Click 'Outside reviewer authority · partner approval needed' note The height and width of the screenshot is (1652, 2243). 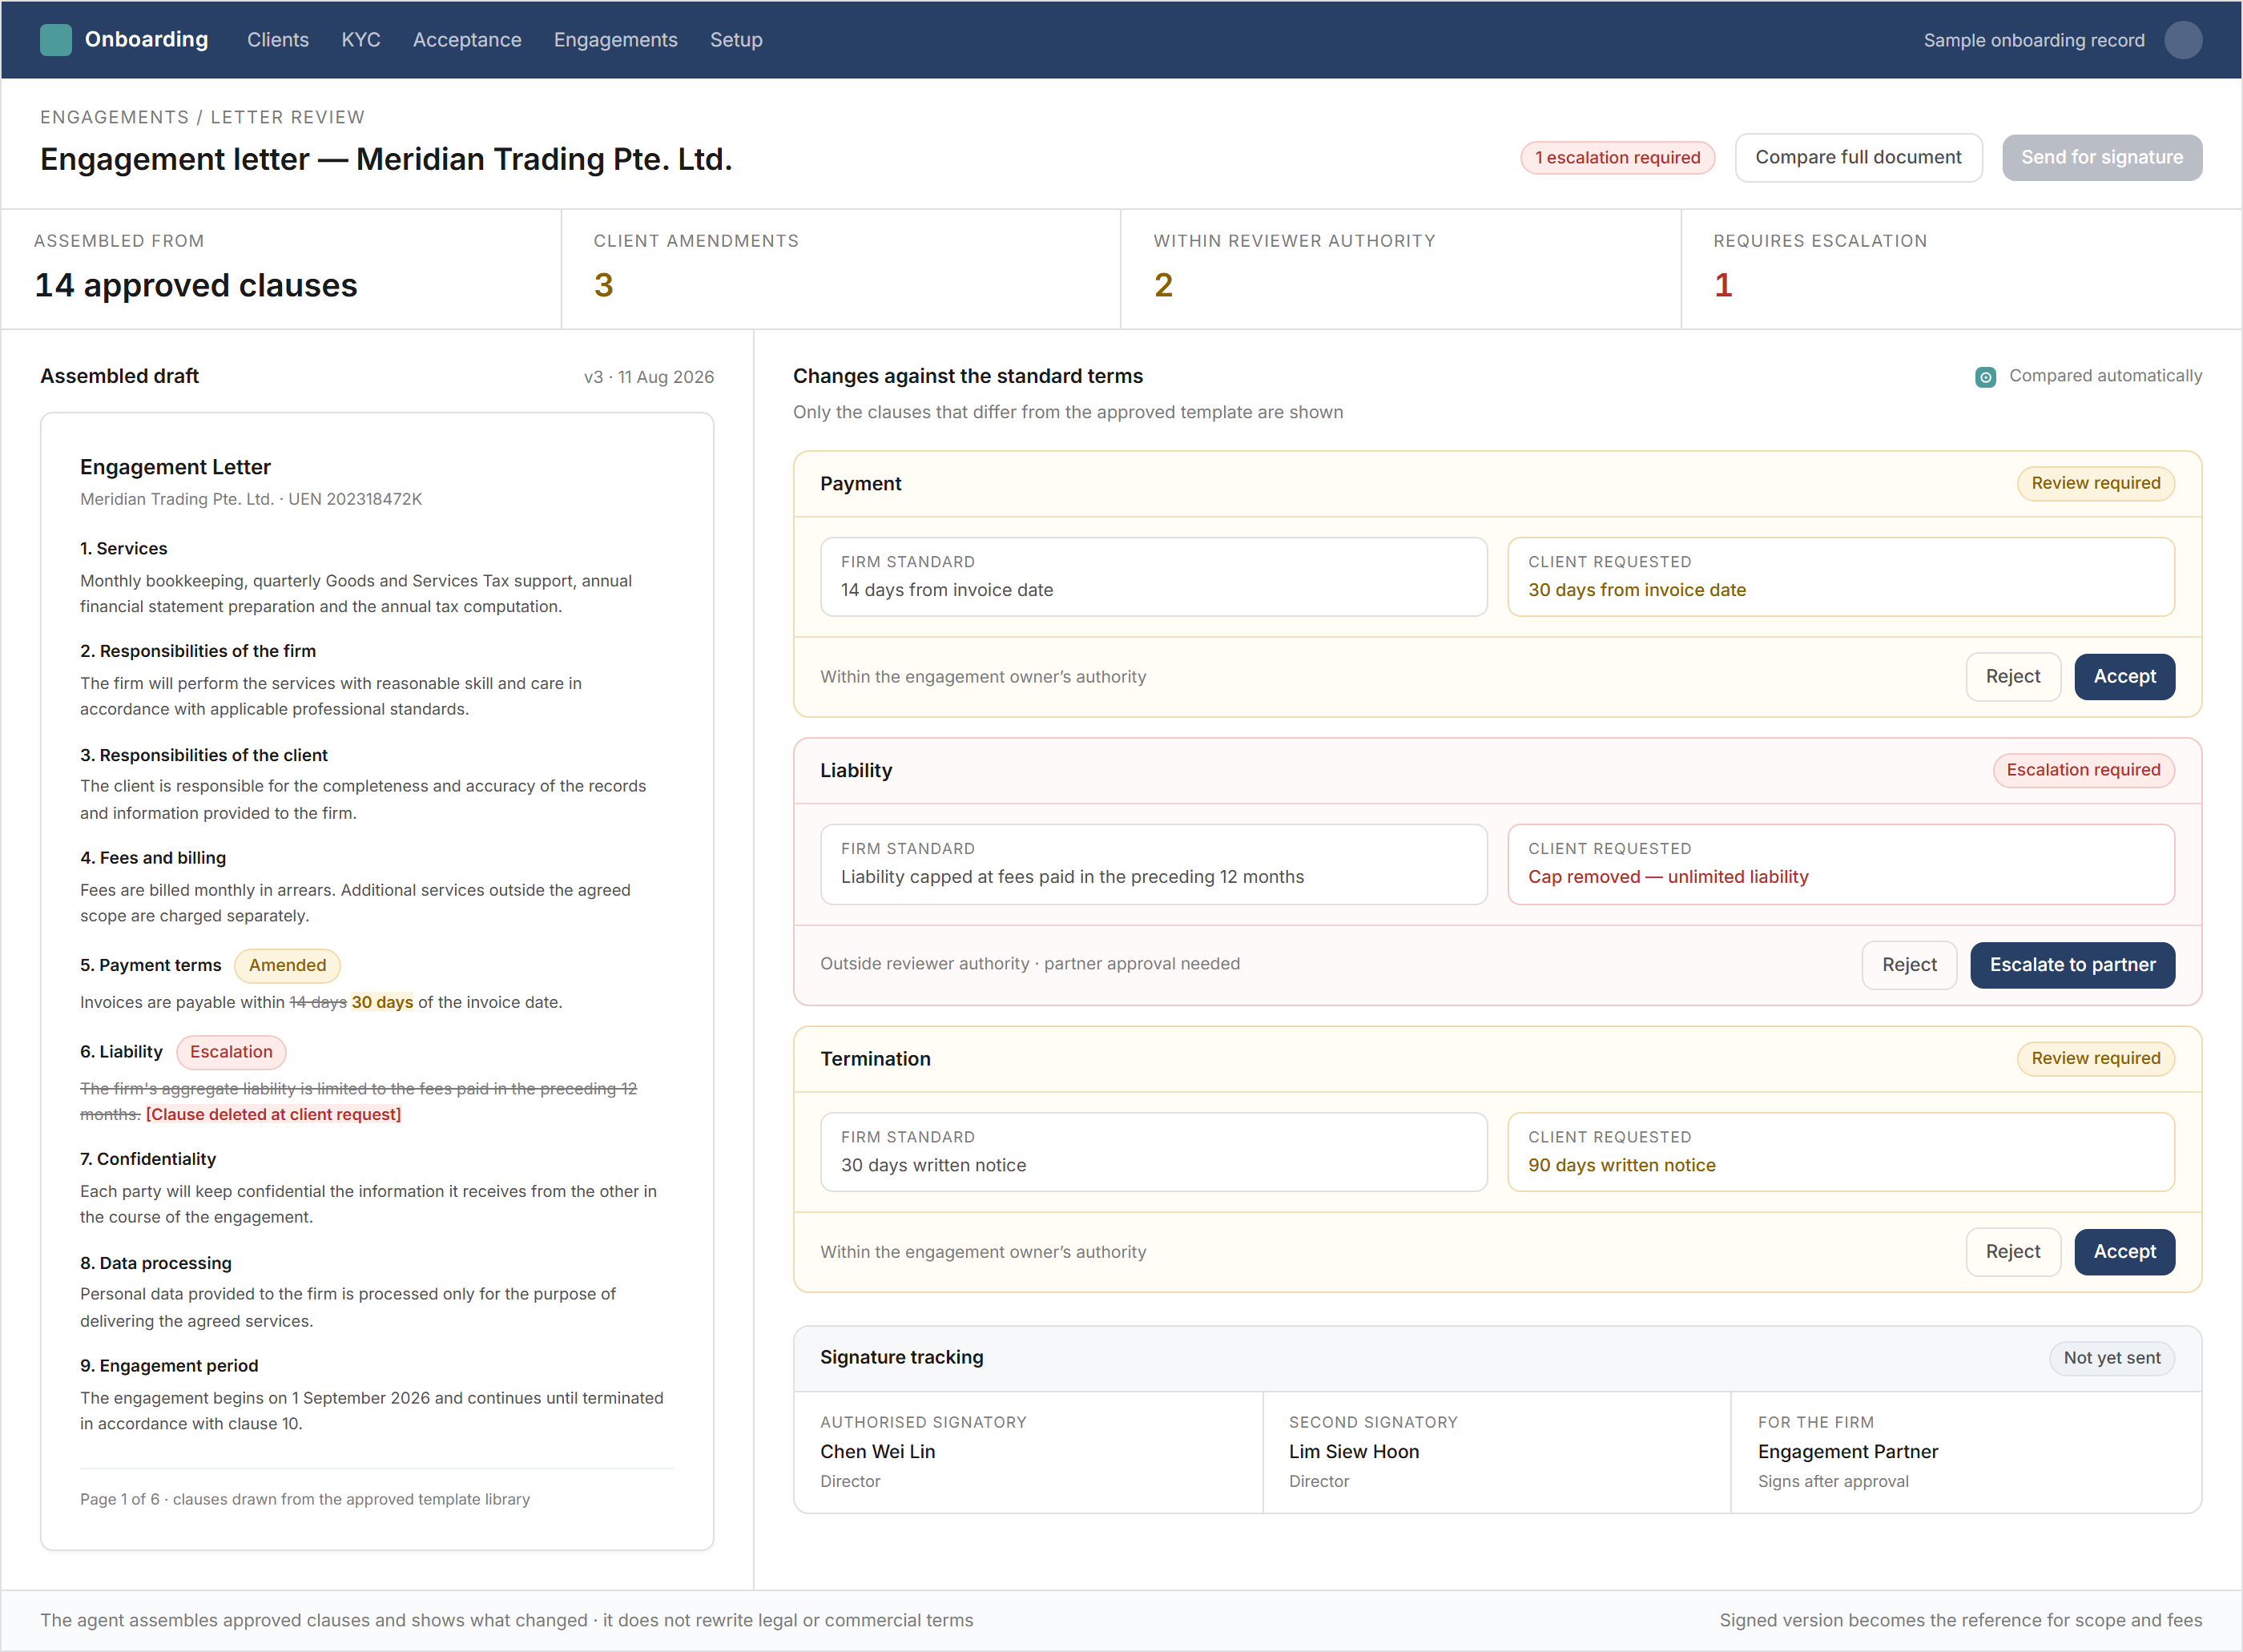tap(1030, 964)
